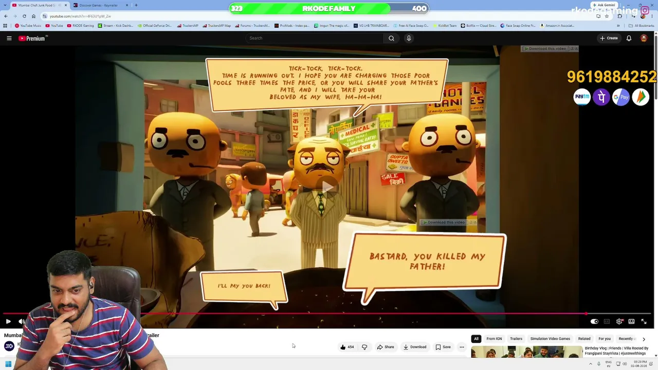Viewport: 658px width, 370px height.
Task: Open a new browser tab
Action: click(x=136, y=5)
